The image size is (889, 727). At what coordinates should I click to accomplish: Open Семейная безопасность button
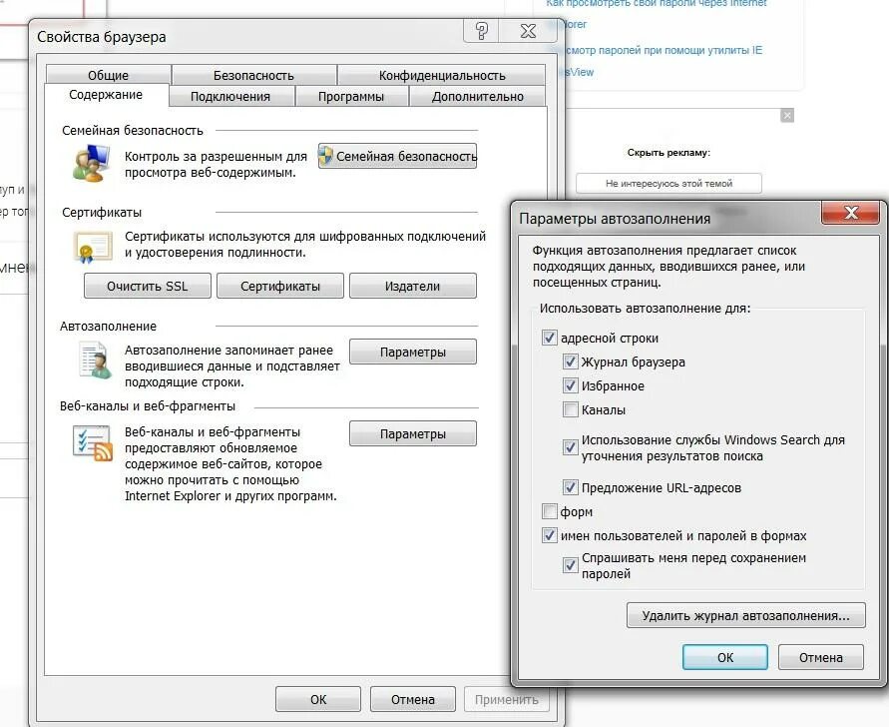397,156
